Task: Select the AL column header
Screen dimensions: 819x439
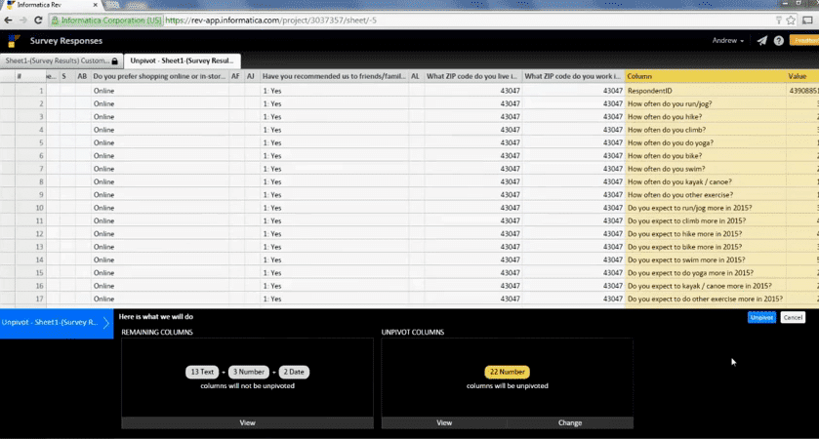Action: point(415,76)
